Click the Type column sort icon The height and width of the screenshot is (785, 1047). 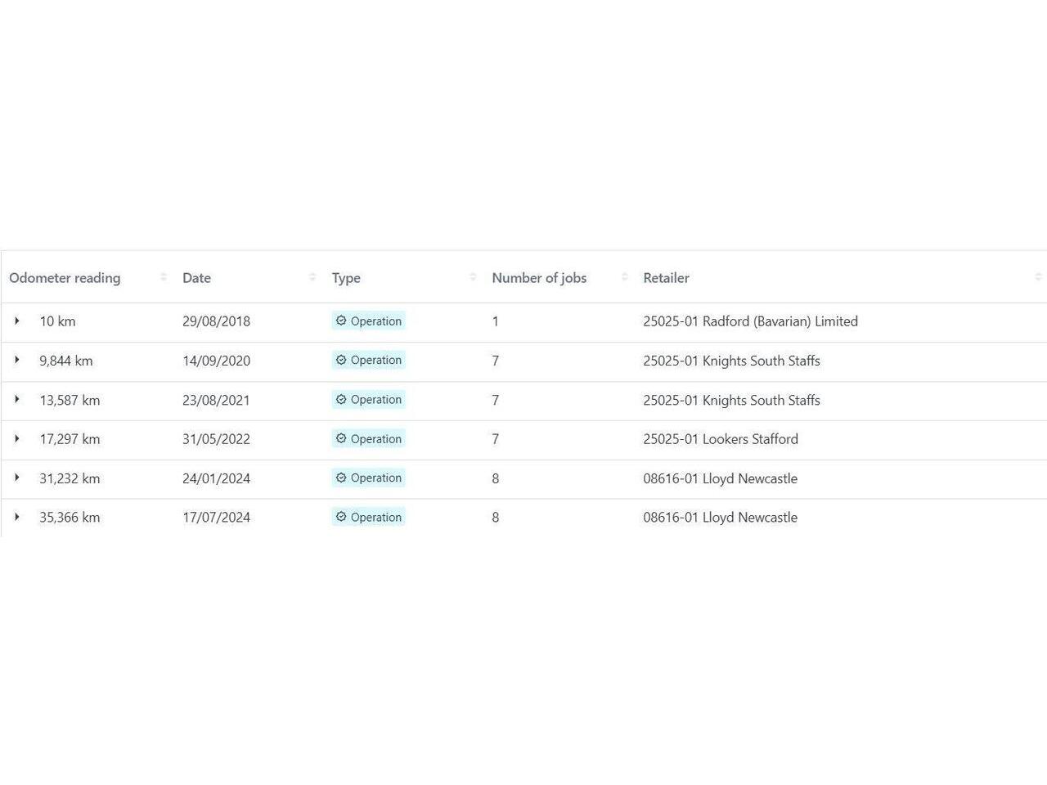[x=473, y=277]
